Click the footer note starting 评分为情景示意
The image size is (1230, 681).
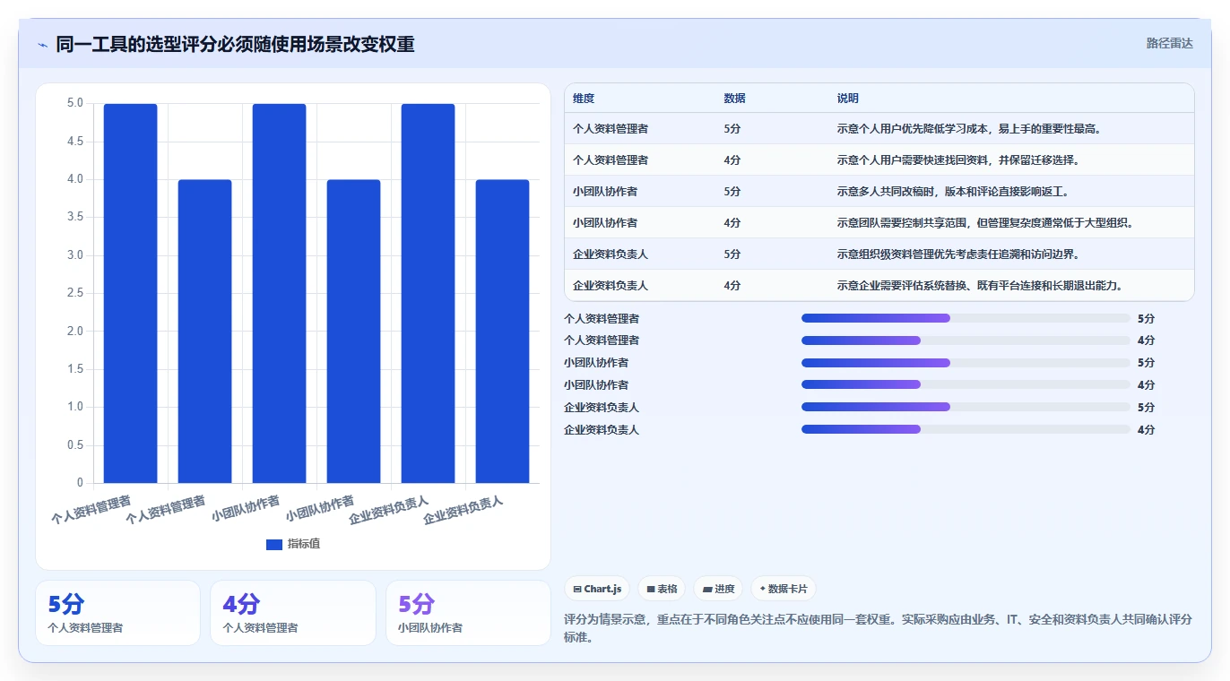coord(879,629)
